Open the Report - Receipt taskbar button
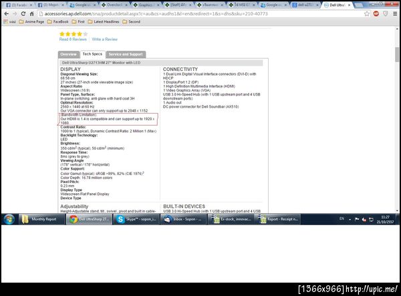This screenshot has height=296, width=401. tap(278, 219)
